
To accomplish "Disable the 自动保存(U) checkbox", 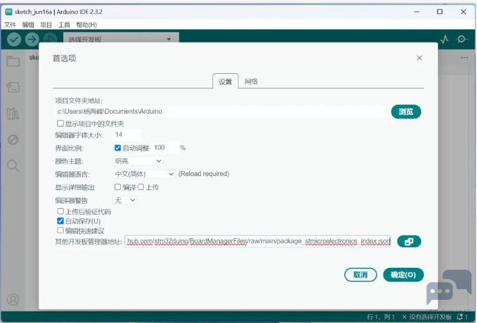I will (x=60, y=221).
